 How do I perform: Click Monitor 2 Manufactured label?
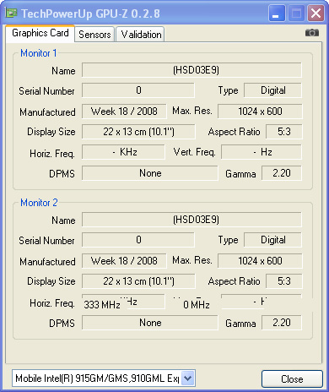tap(47, 262)
